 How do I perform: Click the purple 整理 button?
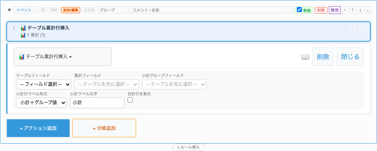click(x=335, y=10)
